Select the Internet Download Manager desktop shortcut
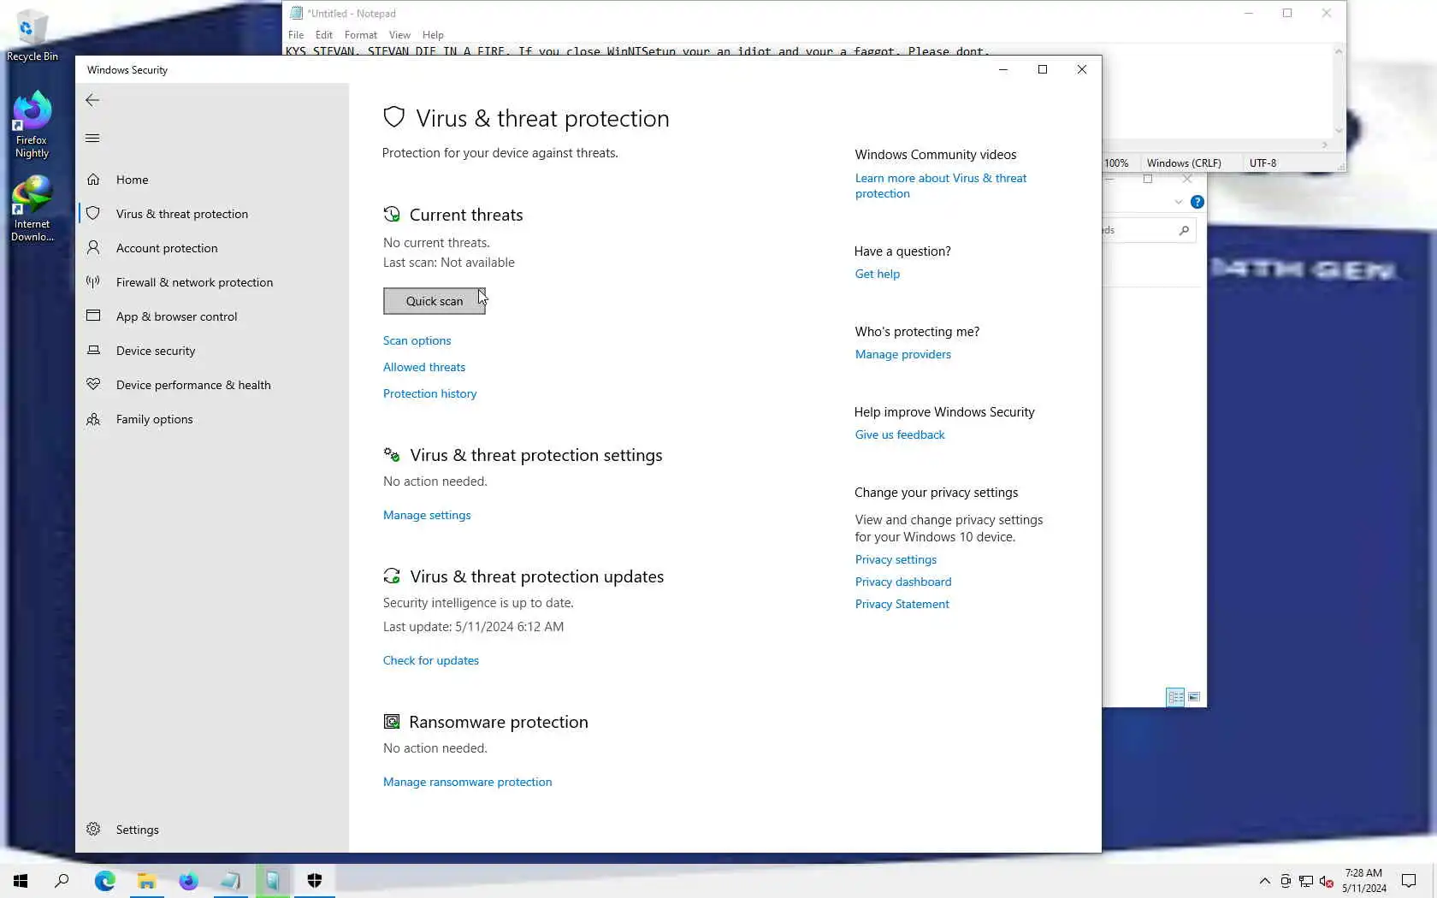The height and width of the screenshot is (898, 1437). coord(32,210)
